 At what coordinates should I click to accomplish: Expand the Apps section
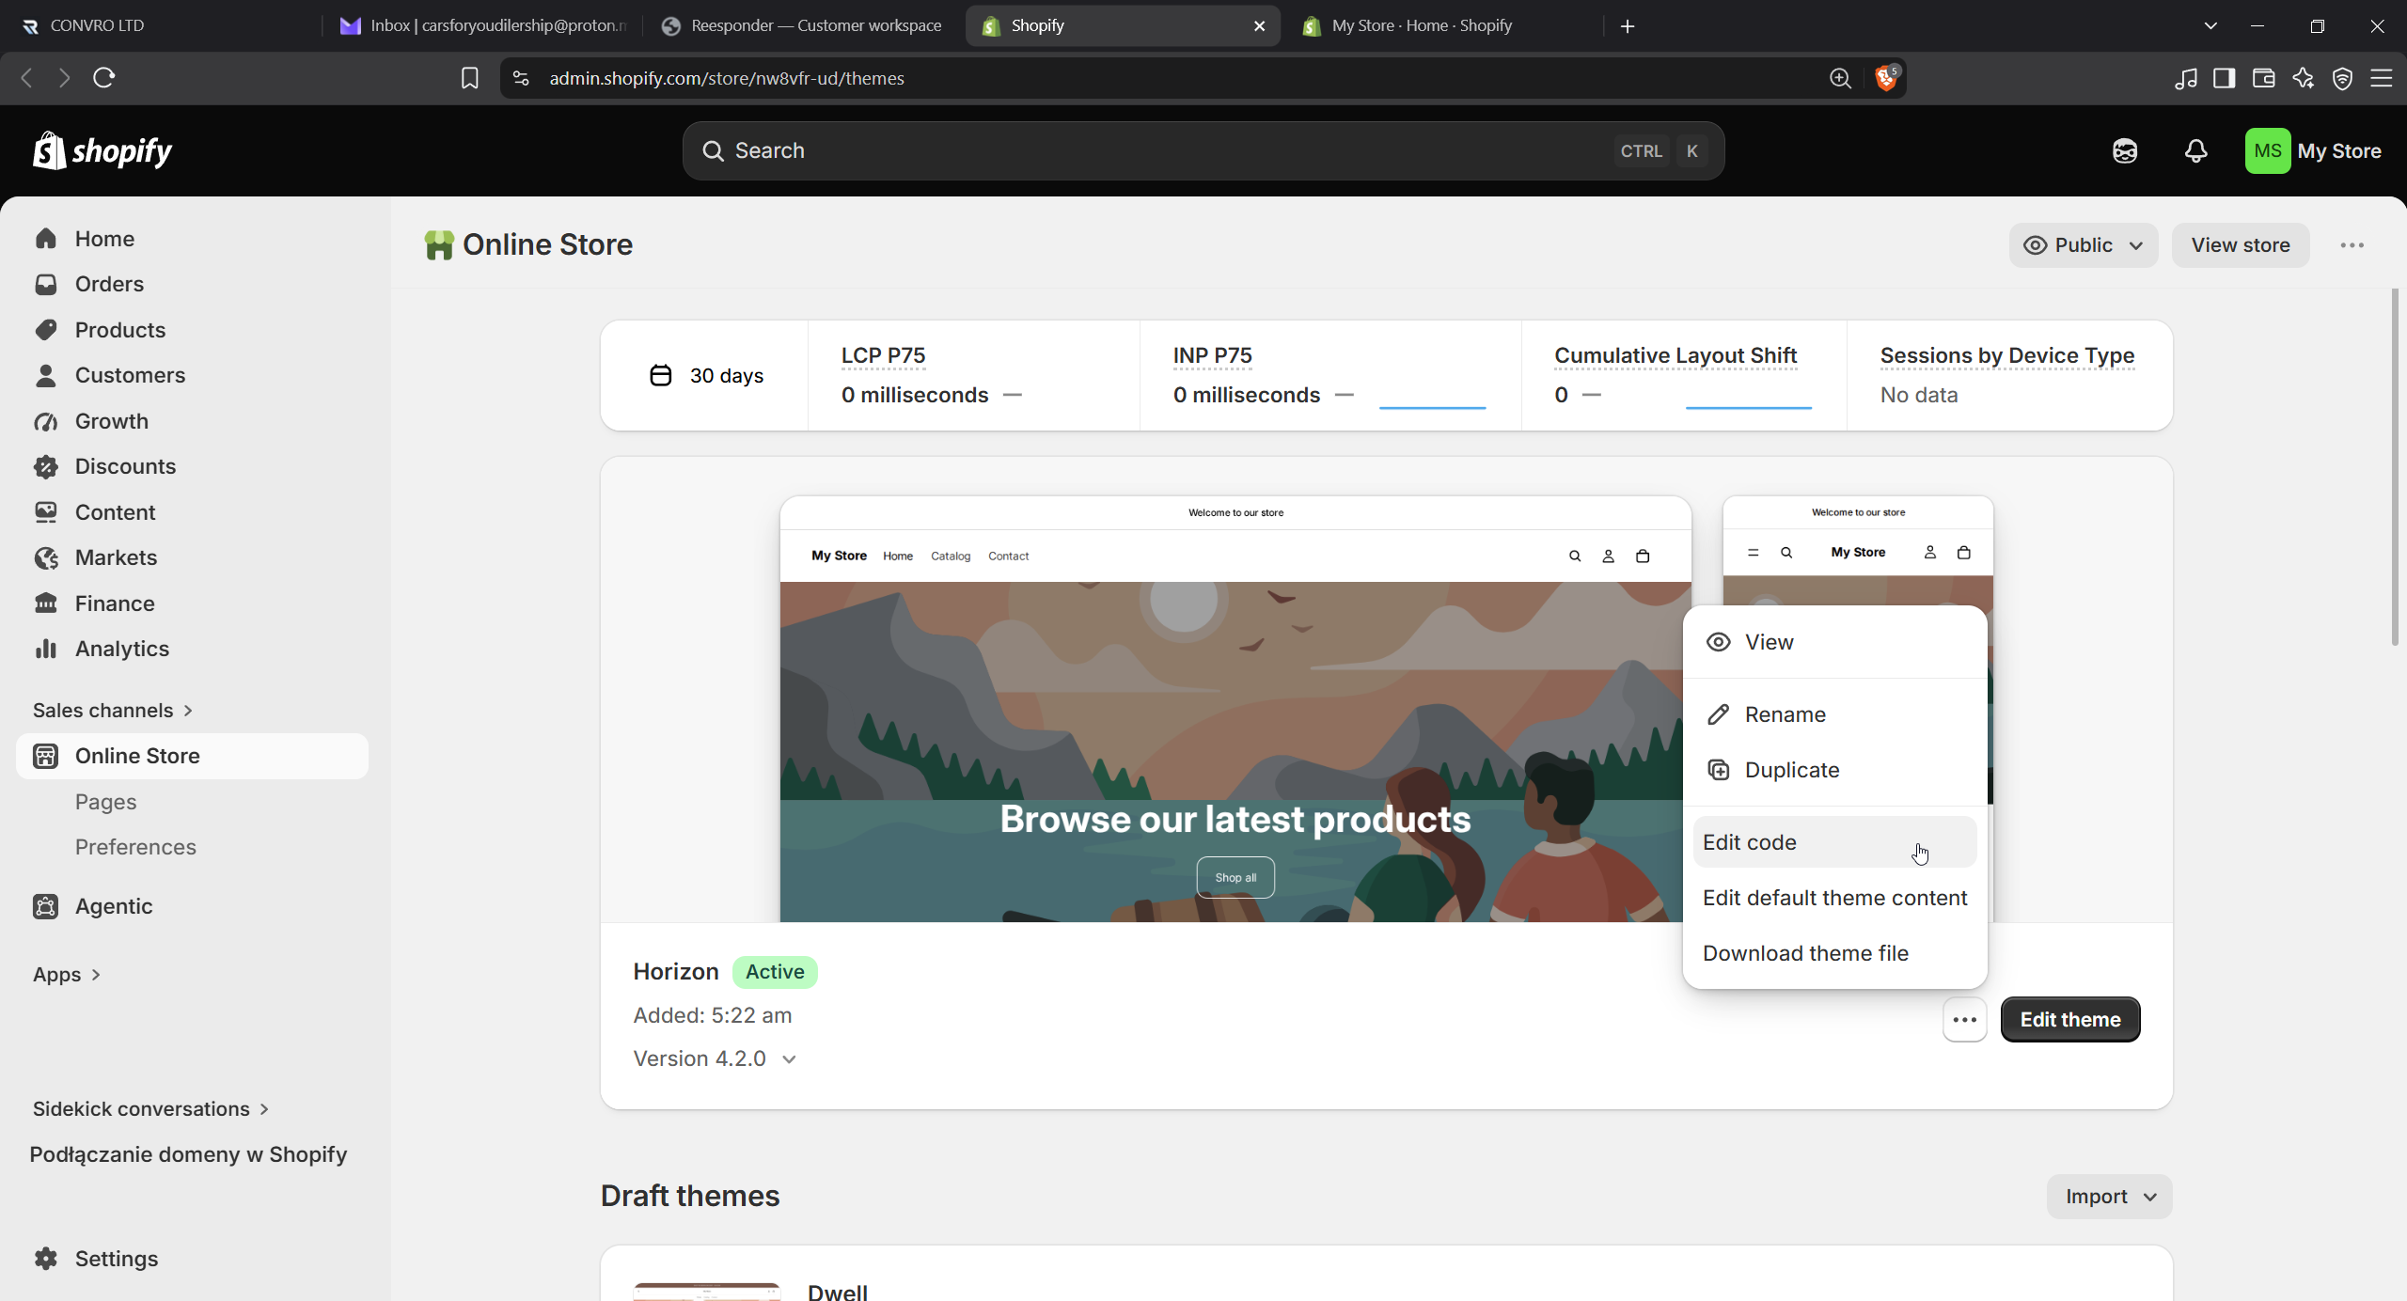click(x=67, y=975)
